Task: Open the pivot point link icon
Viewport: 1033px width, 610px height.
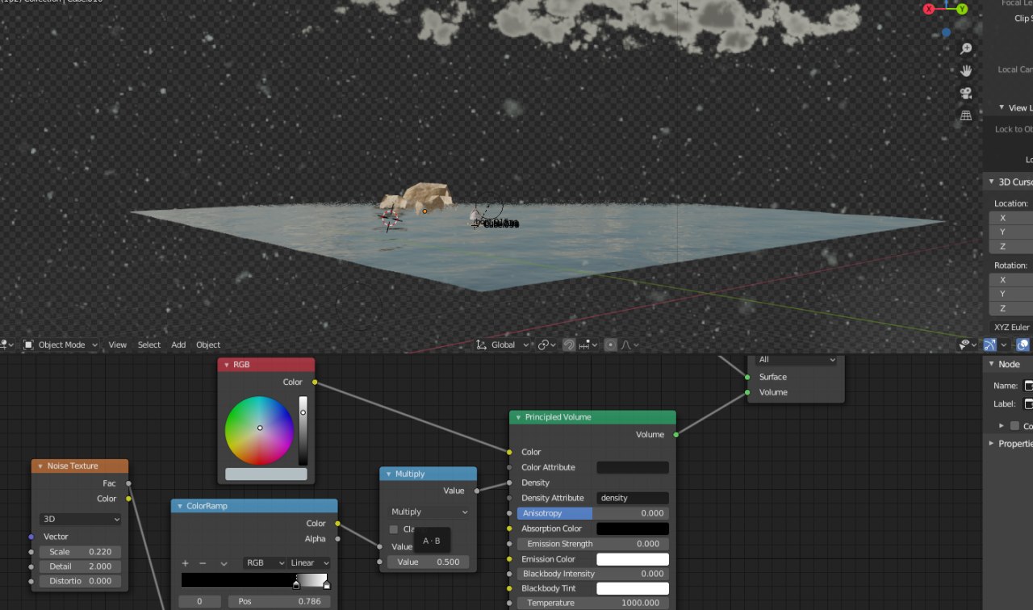Action: (x=548, y=345)
